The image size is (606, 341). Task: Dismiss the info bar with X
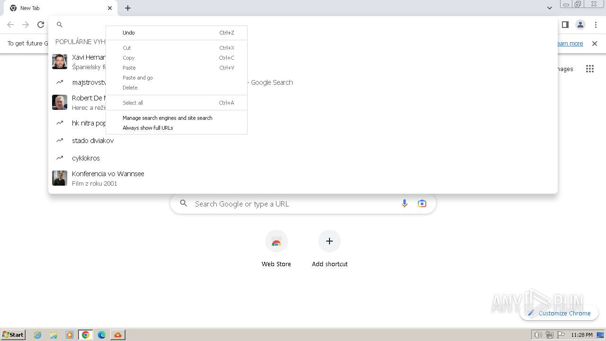click(595, 44)
